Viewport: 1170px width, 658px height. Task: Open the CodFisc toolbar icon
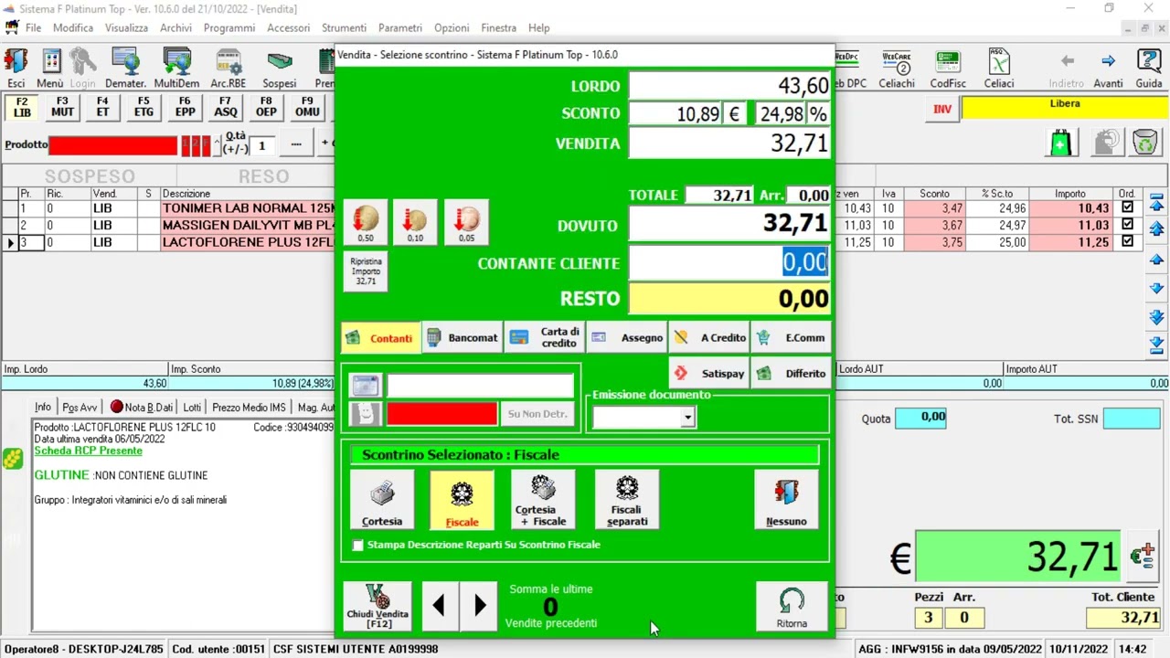click(948, 69)
